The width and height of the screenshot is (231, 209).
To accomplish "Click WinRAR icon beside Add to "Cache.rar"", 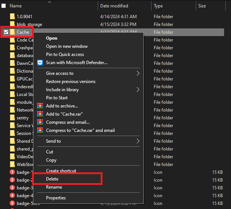I will coord(40,114).
